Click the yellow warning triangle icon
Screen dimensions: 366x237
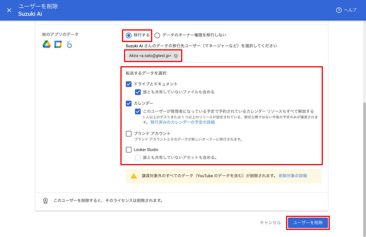pos(134,176)
